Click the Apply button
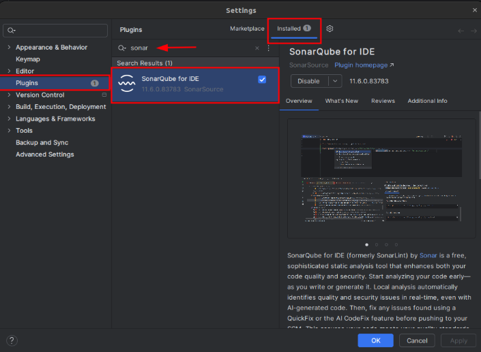The height and width of the screenshot is (352, 481). pos(458,340)
